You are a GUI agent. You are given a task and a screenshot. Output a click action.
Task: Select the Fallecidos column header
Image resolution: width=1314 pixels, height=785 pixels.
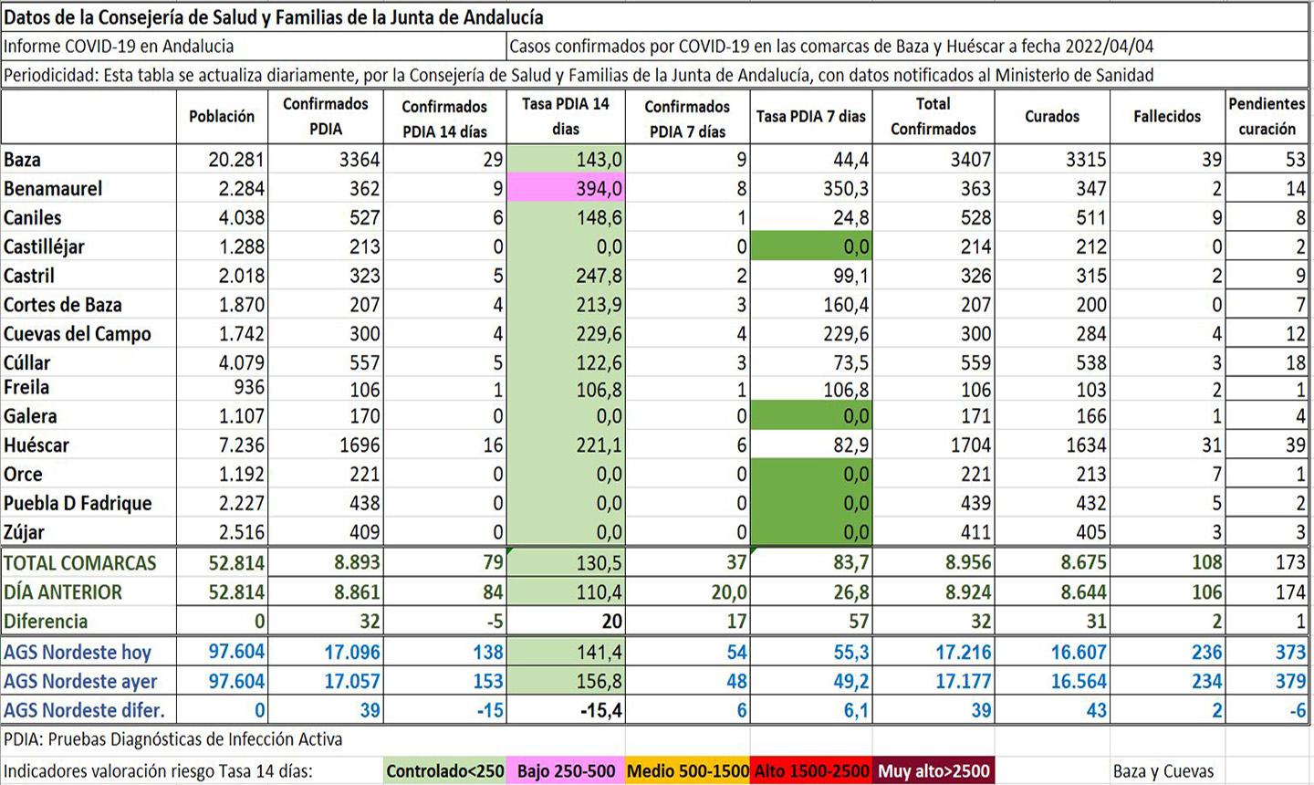[1166, 117]
